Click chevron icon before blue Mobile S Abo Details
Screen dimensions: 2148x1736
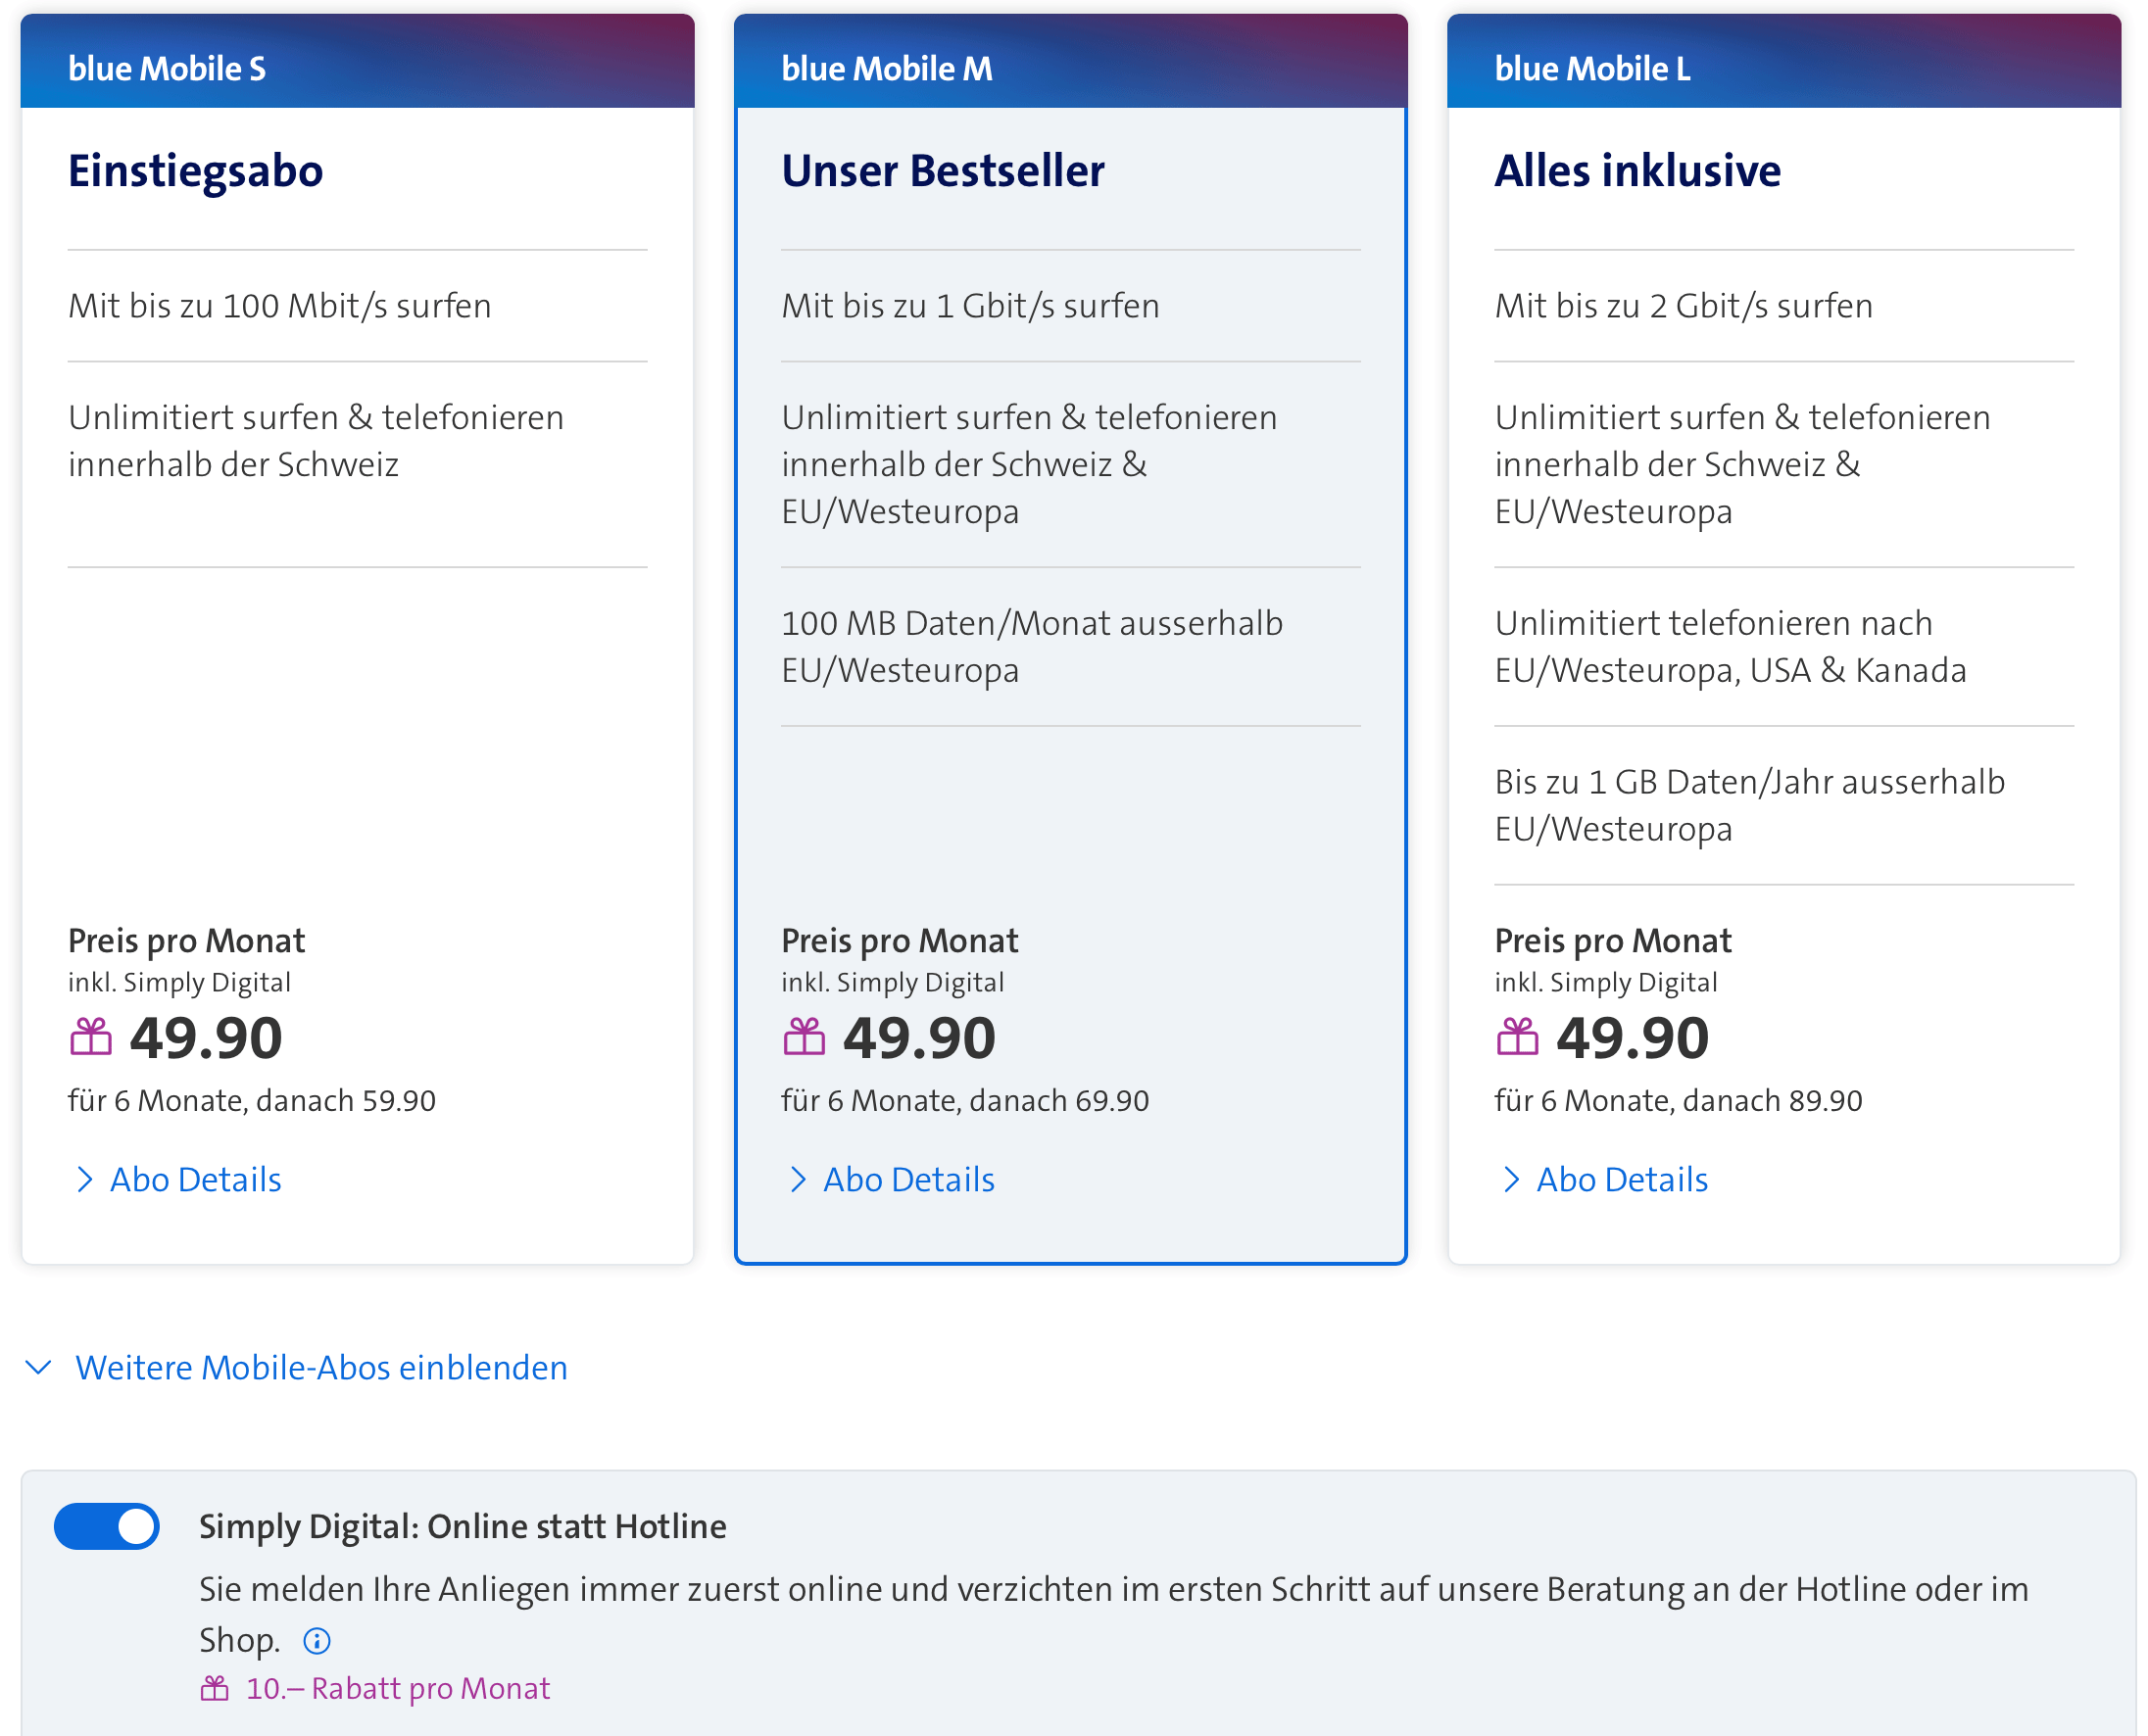pyautogui.click(x=85, y=1180)
